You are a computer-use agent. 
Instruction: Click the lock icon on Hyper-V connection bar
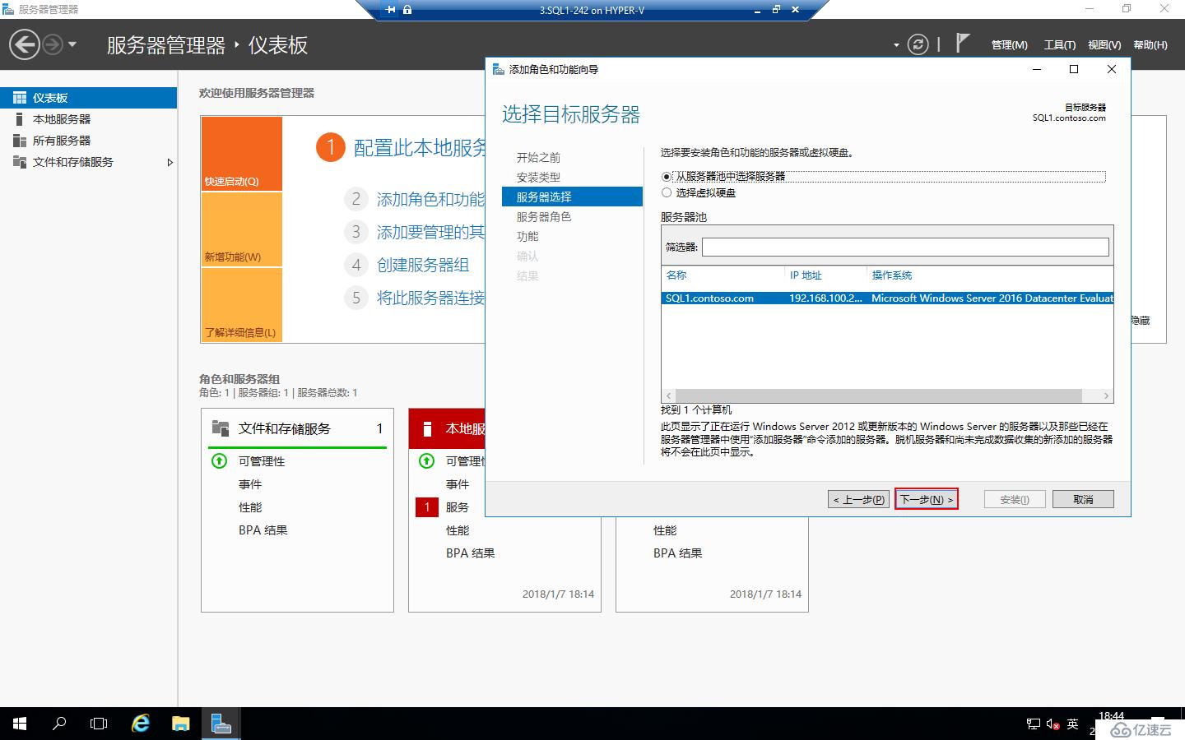tap(407, 10)
